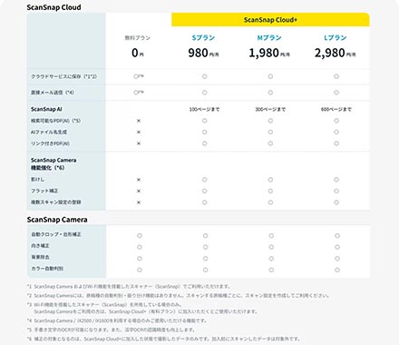Click the Mプラン circle for 複数スキャン設定の登録

[270, 202]
